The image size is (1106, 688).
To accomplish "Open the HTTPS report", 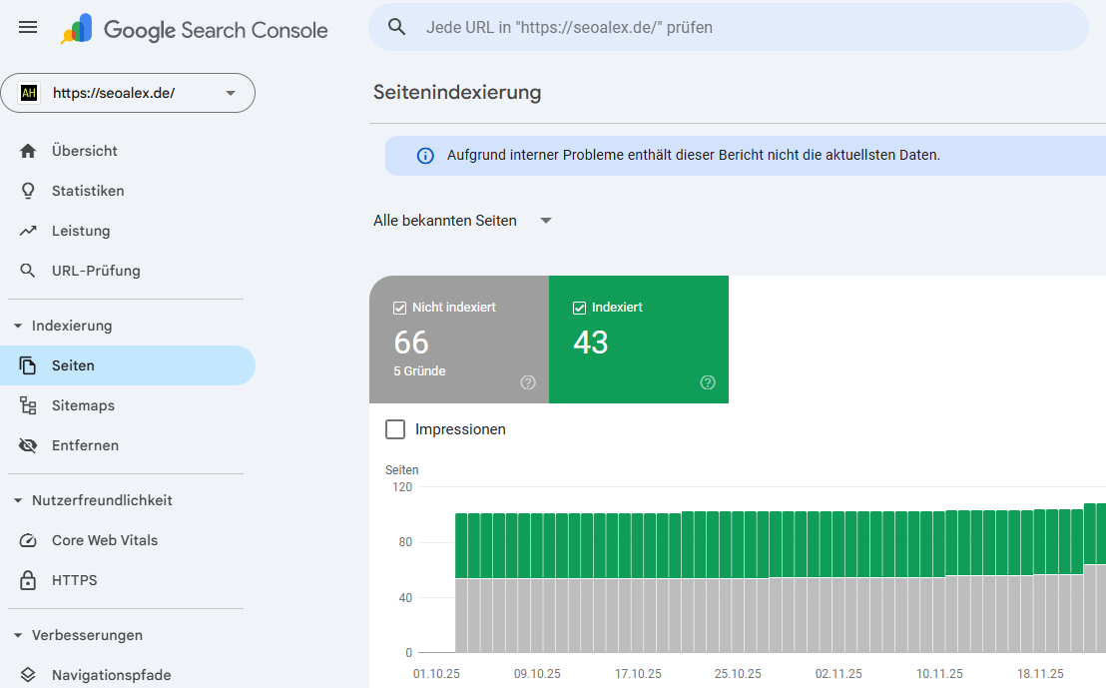I will (x=74, y=579).
